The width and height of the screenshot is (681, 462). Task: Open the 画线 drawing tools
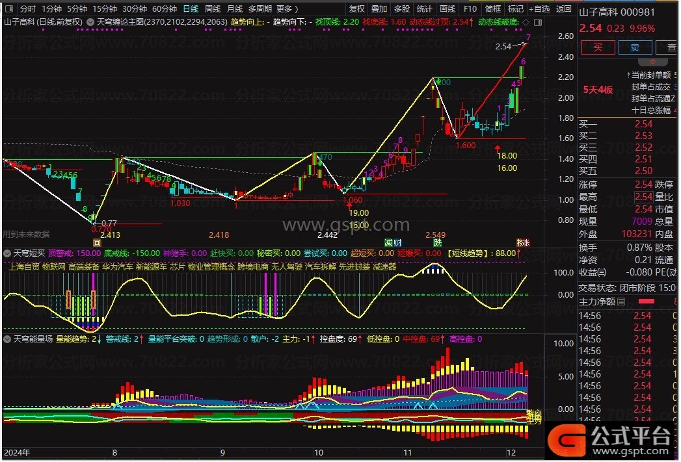447,8
